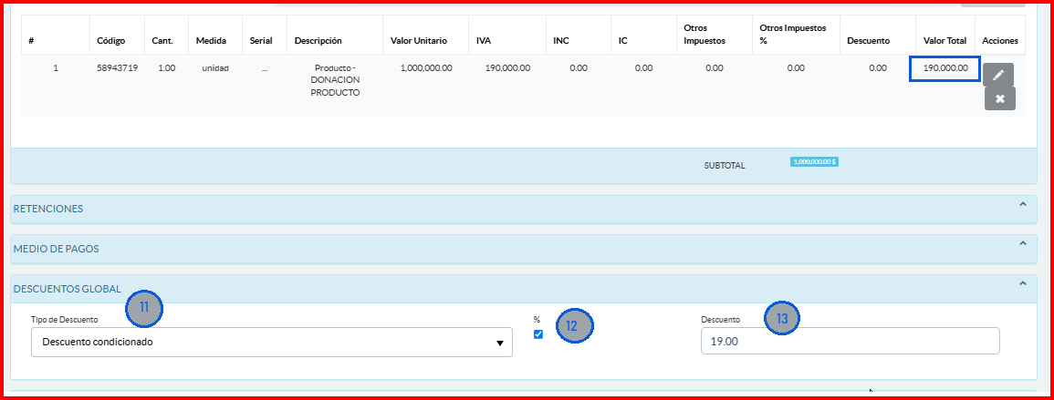1054x400 pixels.
Task: Click the RETENCIONES panel title
Action: click(x=47, y=209)
